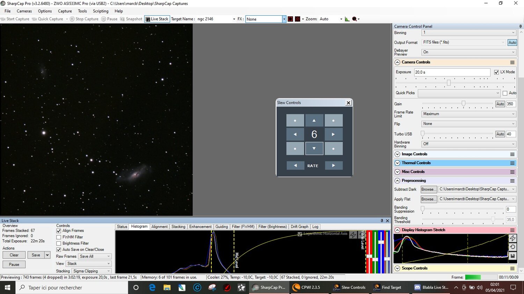Increase the slew rate with right arrow
The height and width of the screenshot is (294, 524).
(333, 166)
